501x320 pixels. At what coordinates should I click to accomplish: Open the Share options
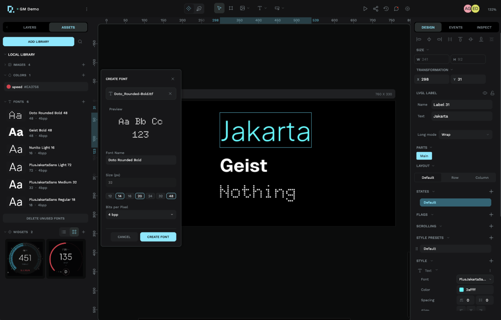click(375, 8)
